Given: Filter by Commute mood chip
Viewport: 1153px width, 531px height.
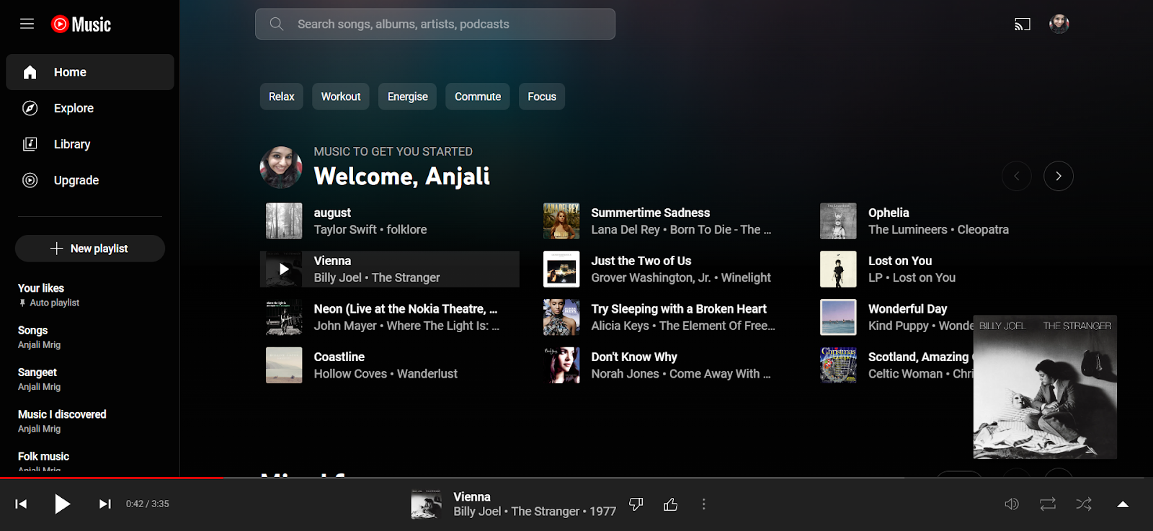Looking at the screenshot, I should 478,97.
